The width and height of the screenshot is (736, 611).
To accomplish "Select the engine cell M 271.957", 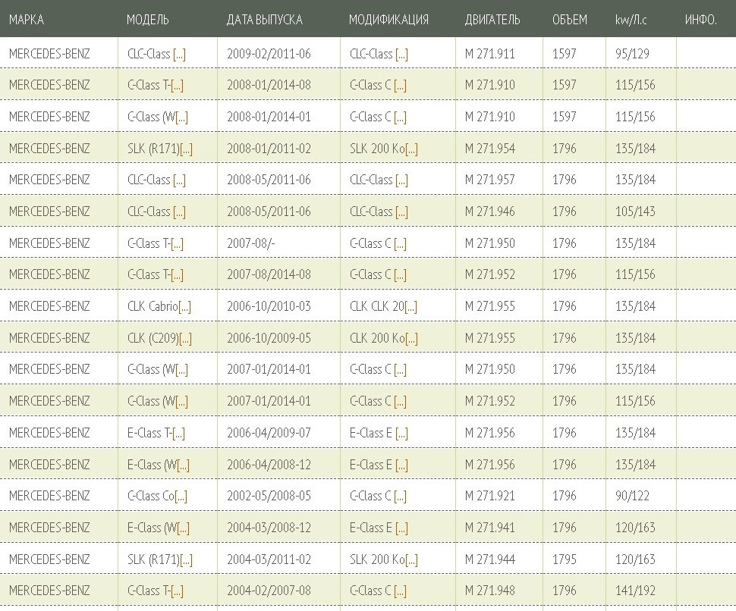I will [x=489, y=180].
